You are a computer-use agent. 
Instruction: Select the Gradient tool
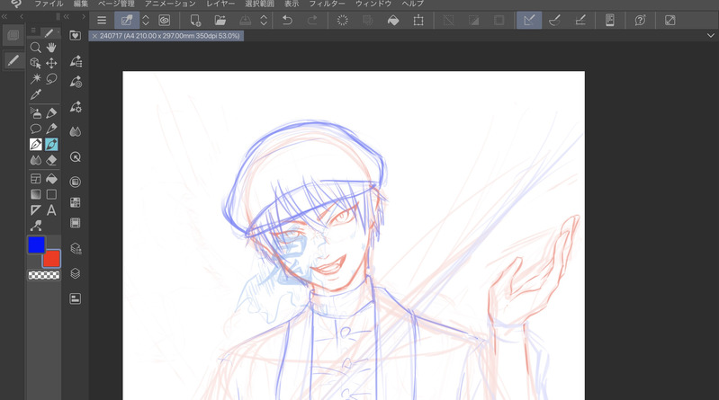(35, 194)
